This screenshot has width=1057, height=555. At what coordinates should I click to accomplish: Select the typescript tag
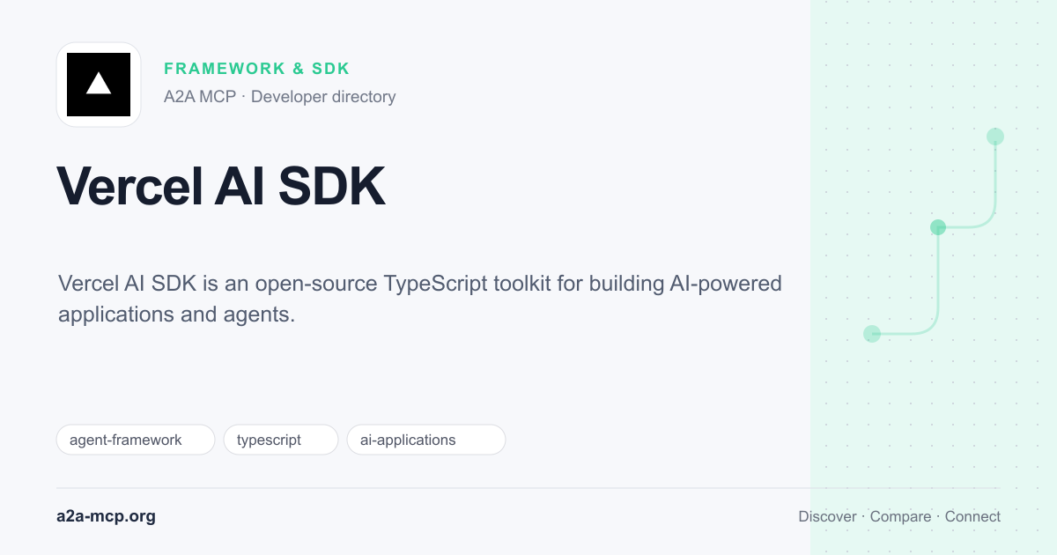tap(281, 440)
